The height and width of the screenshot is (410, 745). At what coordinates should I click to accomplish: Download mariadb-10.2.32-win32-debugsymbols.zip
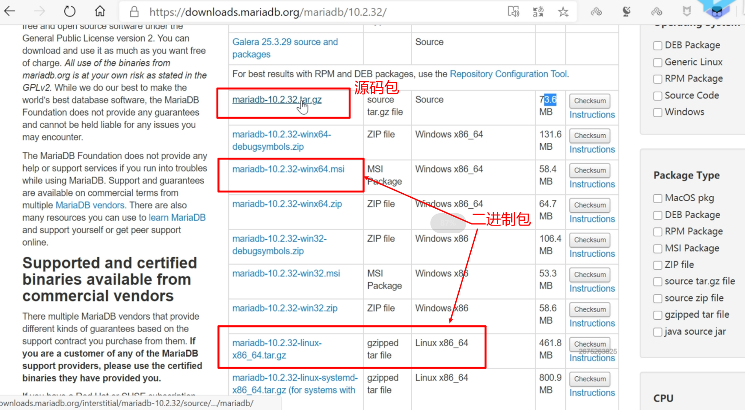[279, 245]
